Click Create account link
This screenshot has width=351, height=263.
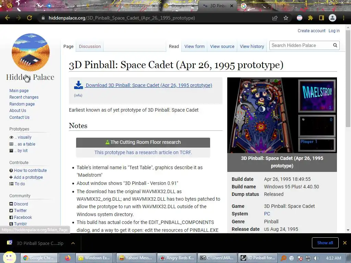[x=311, y=30]
